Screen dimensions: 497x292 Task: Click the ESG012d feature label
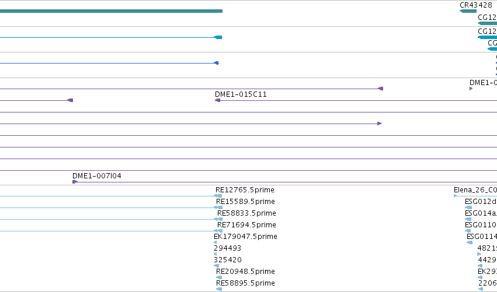tap(481, 202)
